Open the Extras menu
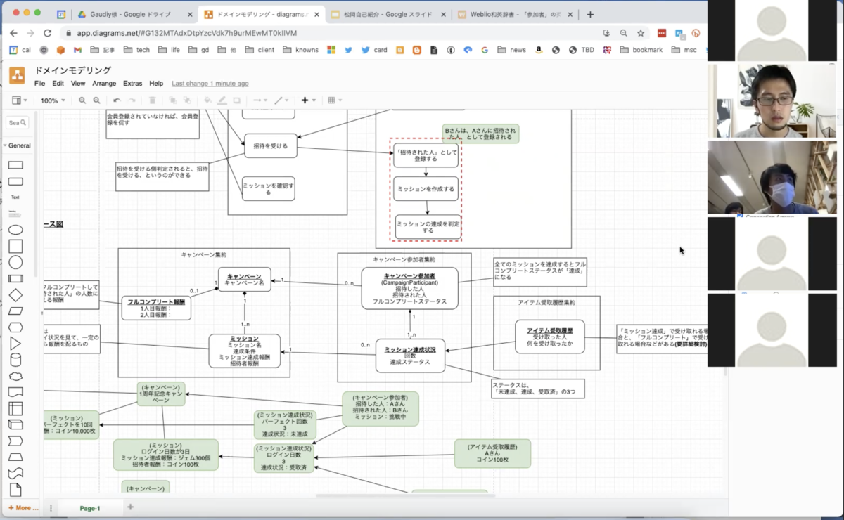 click(x=133, y=83)
